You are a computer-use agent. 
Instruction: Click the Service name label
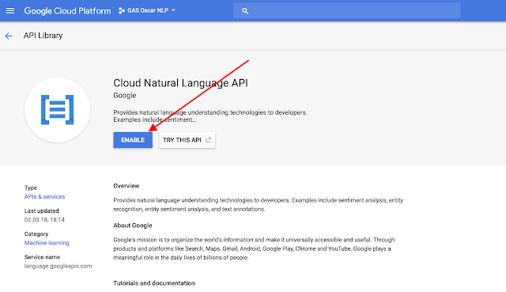[x=42, y=257]
